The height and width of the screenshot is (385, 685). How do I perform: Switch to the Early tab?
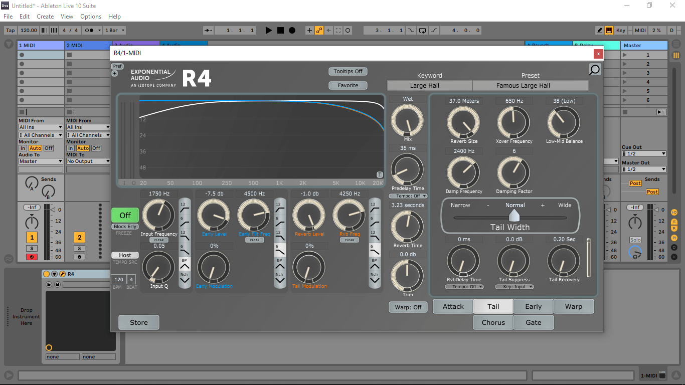(534, 307)
